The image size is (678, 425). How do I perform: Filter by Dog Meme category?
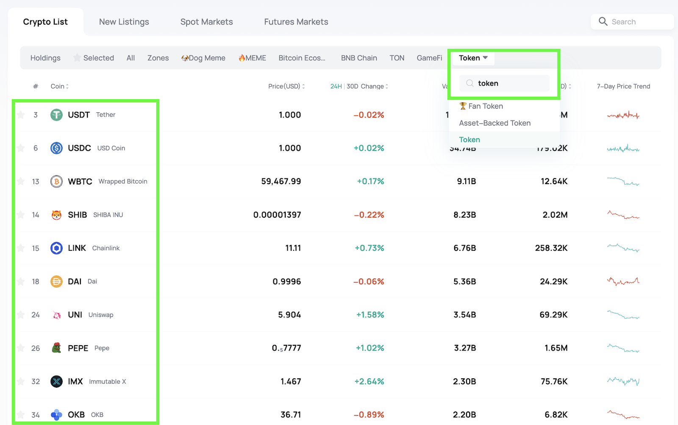click(203, 58)
